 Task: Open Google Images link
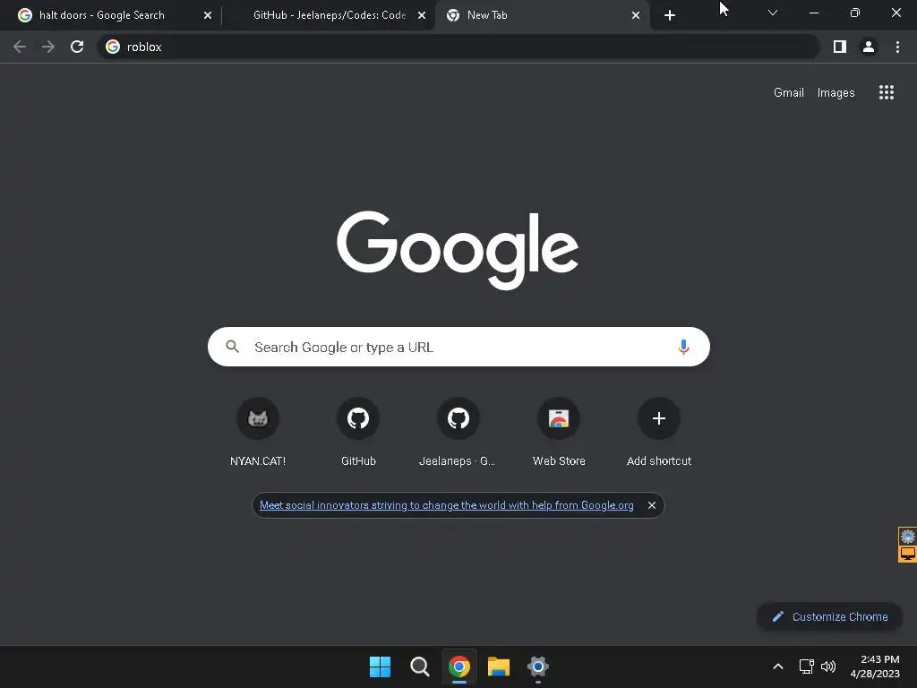coord(836,92)
